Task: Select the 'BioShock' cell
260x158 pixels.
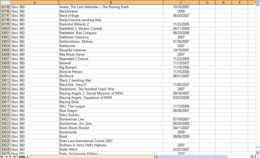Action: coord(111,76)
